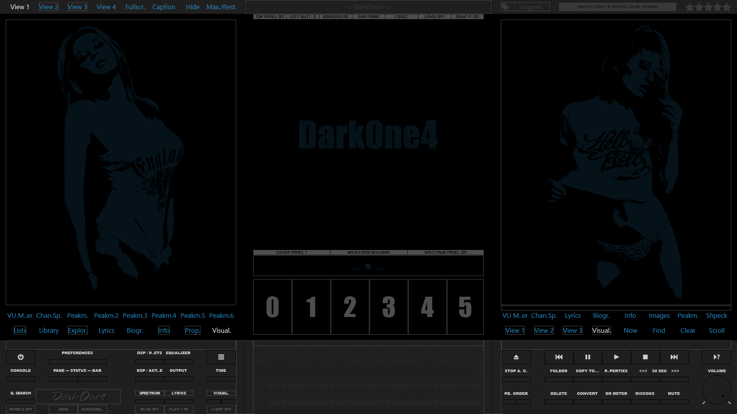Open the COVER PANEL 1 selector

pyautogui.click(x=292, y=252)
